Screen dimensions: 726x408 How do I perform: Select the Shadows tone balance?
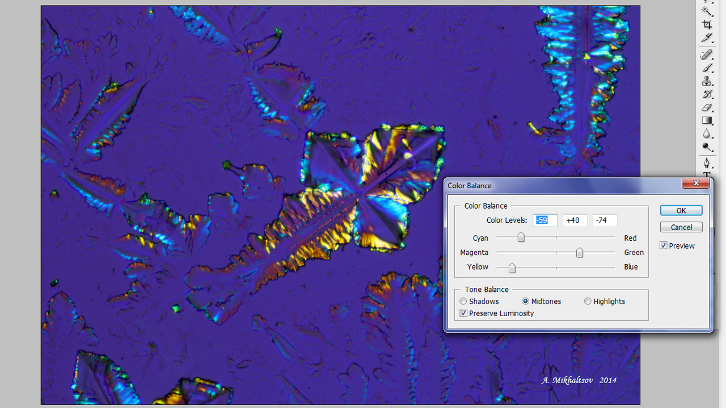[464, 301]
